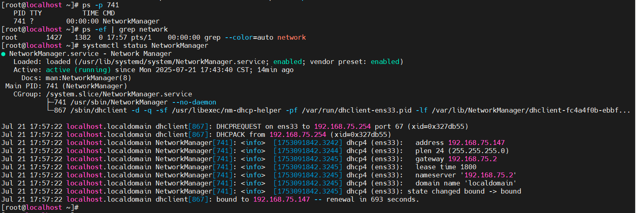Click the 'ps -p 741' command text

click(101, 5)
